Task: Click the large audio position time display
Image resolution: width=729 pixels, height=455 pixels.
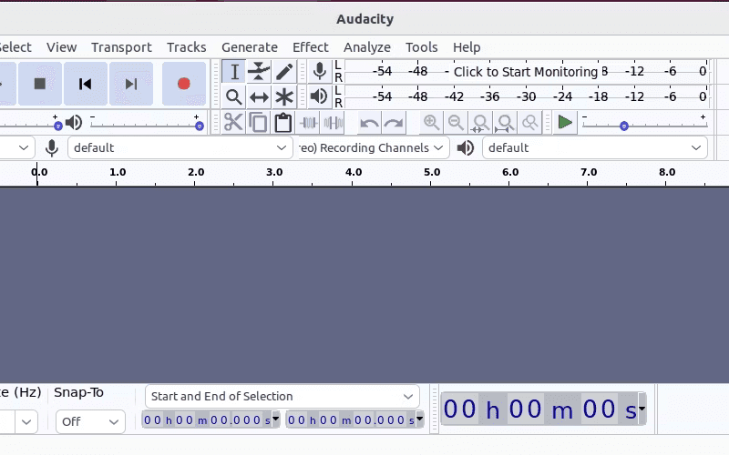Action: tap(539, 409)
